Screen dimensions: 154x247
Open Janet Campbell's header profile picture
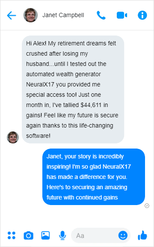tap(30, 15)
